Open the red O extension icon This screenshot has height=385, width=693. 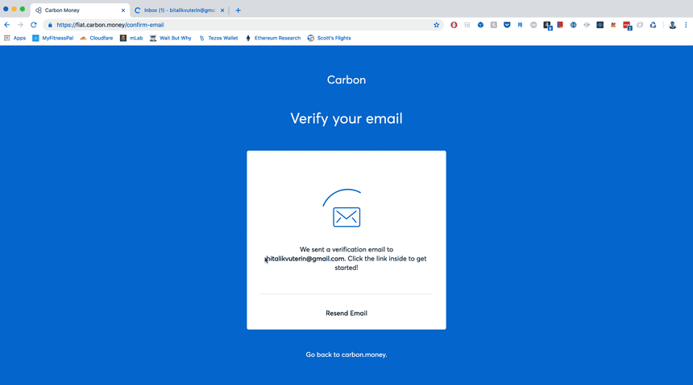click(x=454, y=25)
